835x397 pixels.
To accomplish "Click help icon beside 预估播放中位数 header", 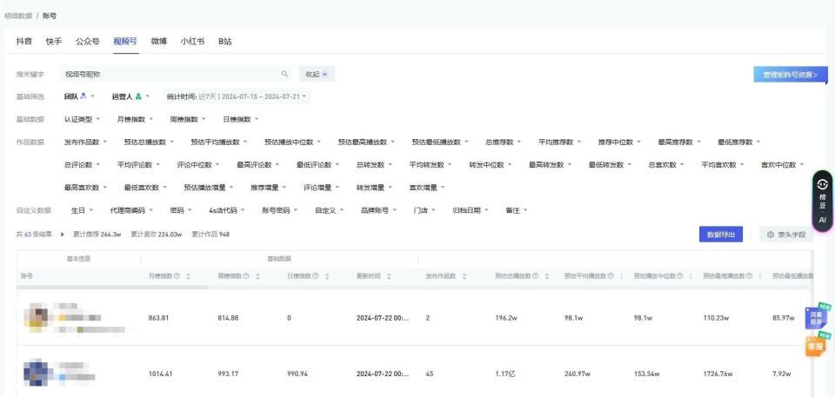I will click(679, 276).
